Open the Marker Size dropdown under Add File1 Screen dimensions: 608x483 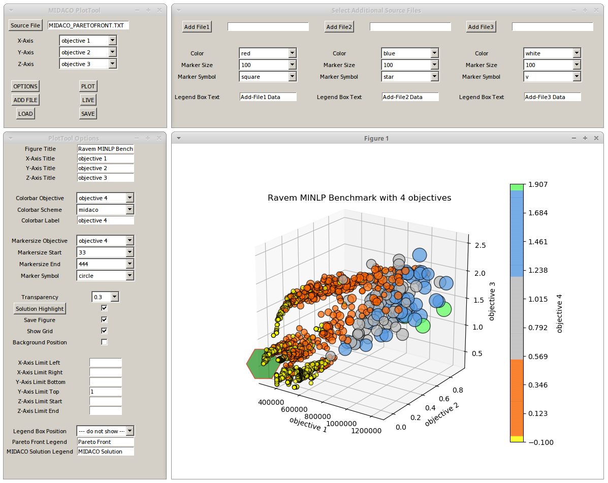(x=268, y=65)
